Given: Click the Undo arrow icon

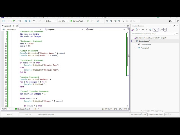Looking at the screenshot, I should (x=34, y=21).
